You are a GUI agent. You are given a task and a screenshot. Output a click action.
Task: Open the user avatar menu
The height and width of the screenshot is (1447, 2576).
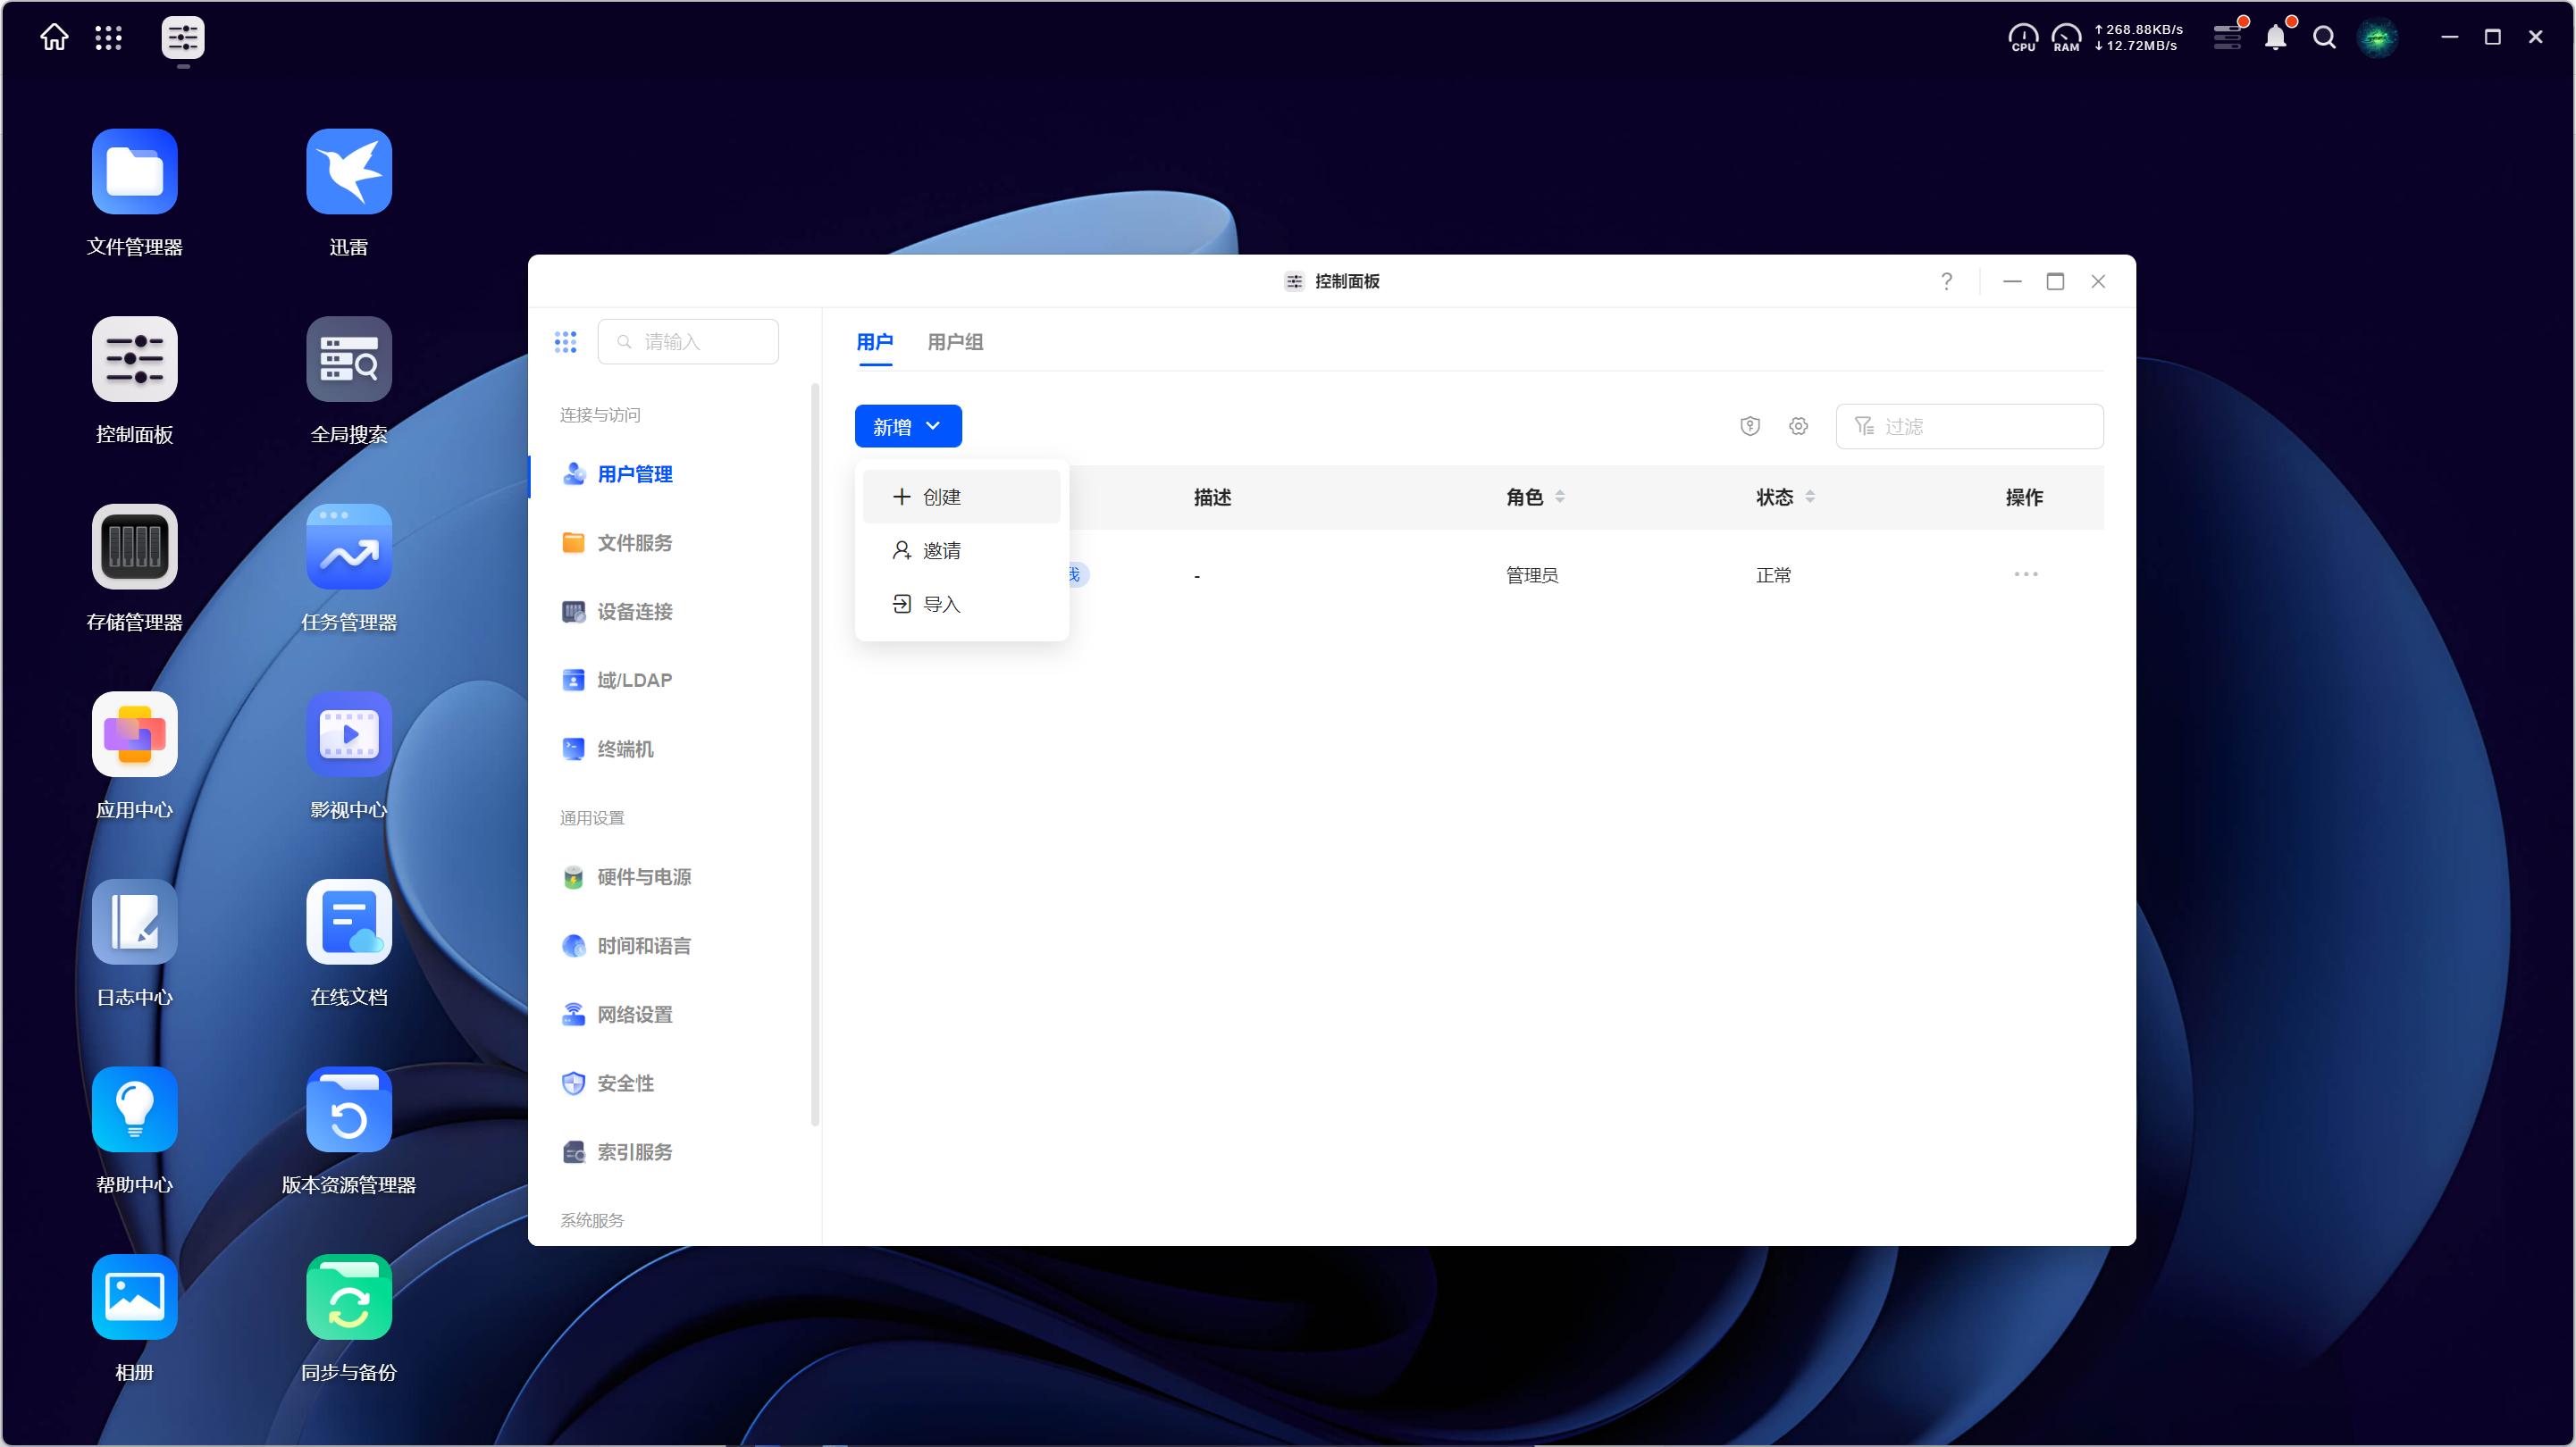2377,38
